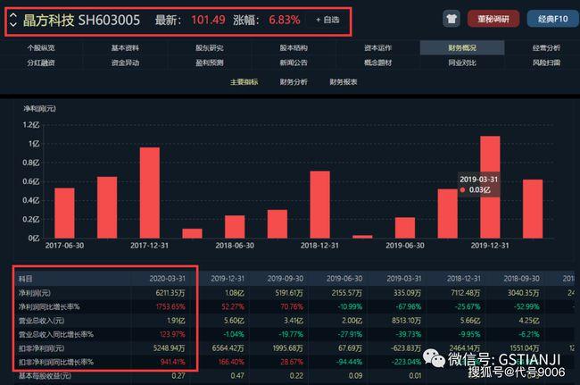Click 净利润(元) chart legend label
Image resolution: width=580 pixels, height=385 pixels.
(x=39, y=108)
